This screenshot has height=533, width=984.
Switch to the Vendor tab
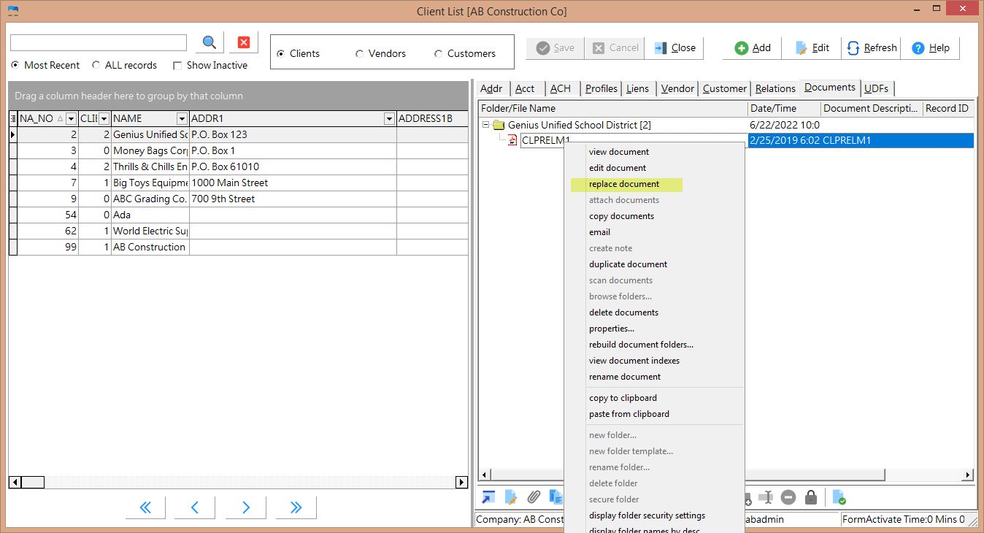pos(677,88)
